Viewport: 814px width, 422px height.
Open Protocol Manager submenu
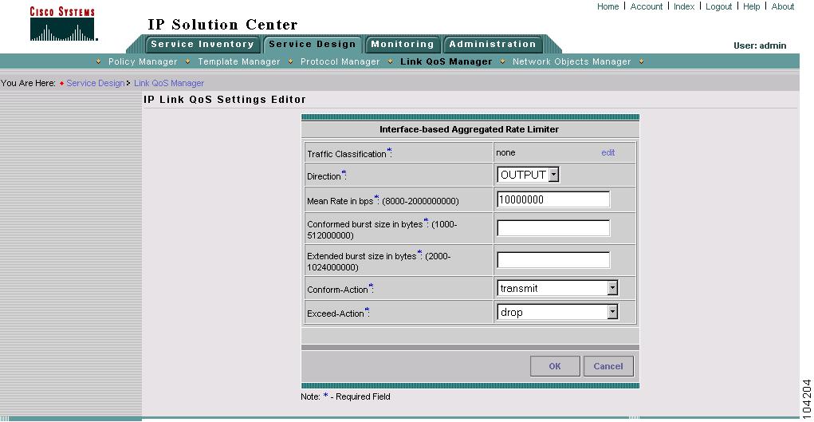340,62
